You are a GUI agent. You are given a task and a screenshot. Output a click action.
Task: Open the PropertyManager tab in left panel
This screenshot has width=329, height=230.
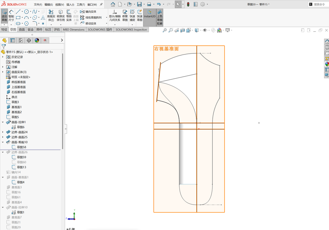pos(13,40)
